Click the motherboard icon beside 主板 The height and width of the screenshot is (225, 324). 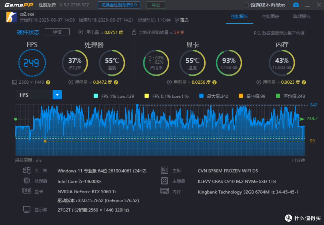click(x=164, y=170)
